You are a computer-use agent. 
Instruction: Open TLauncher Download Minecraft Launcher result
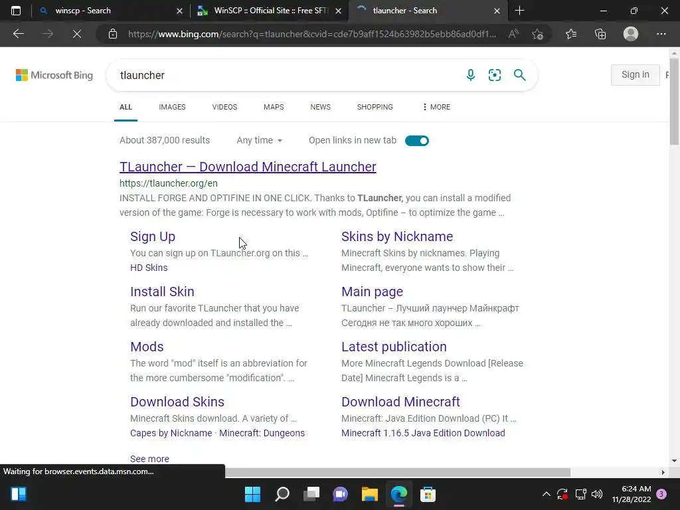click(248, 167)
